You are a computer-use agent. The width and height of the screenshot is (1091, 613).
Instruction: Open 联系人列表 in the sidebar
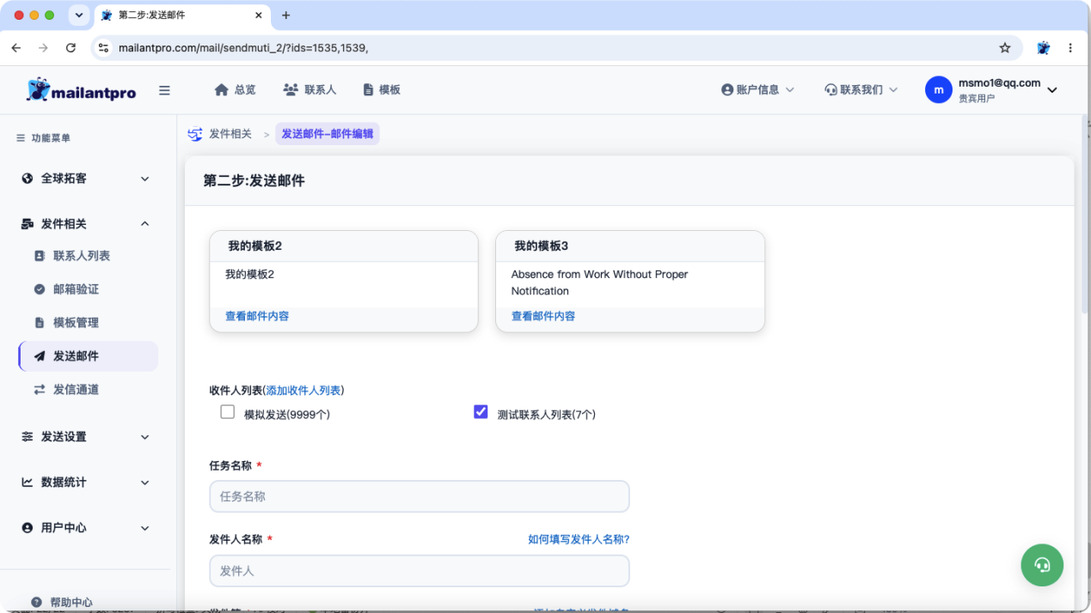pyautogui.click(x=82, y=256)
